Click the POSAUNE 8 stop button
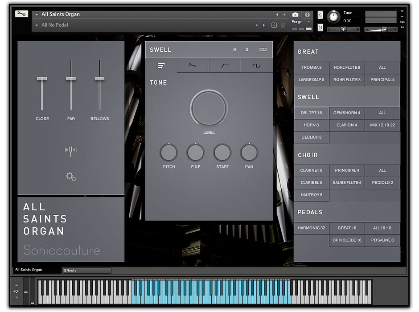Image resolution: width=419 pixels, height=312 pixels. [x=382, y=240]
